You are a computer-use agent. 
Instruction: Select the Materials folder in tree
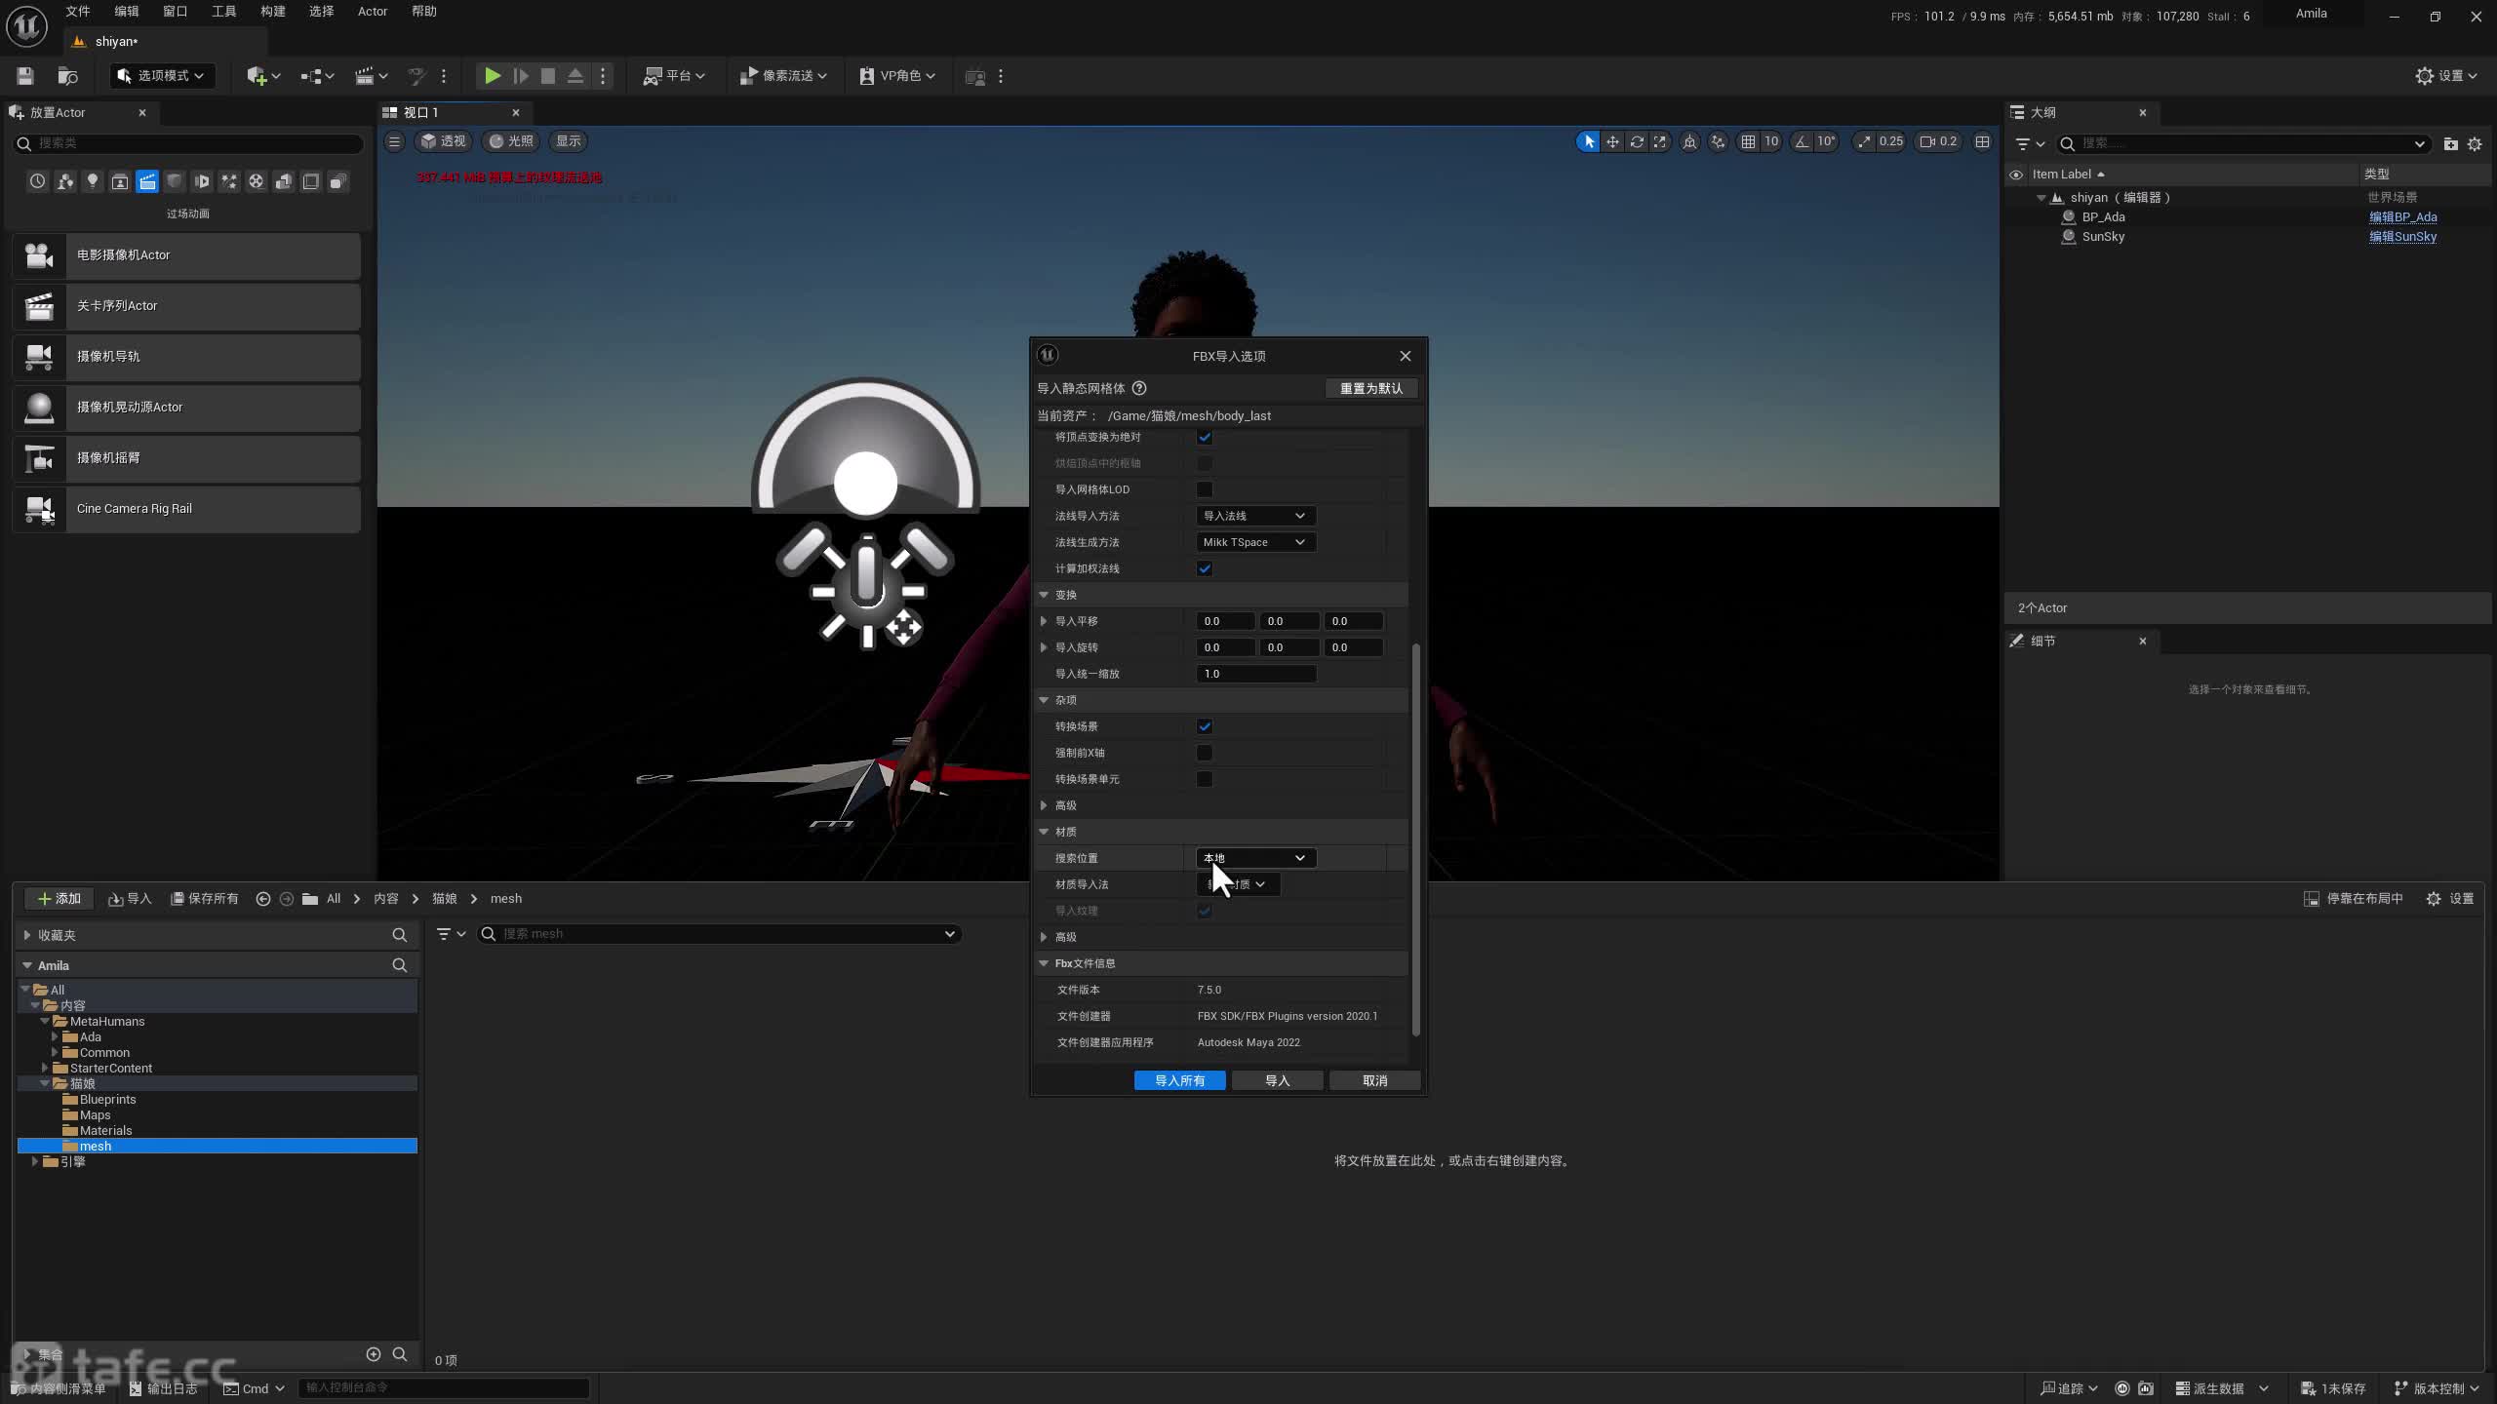[x=105, y=1130]
